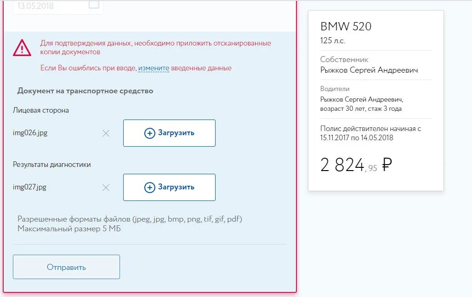Click the owner name under Собственник

(x=369, y=70)
